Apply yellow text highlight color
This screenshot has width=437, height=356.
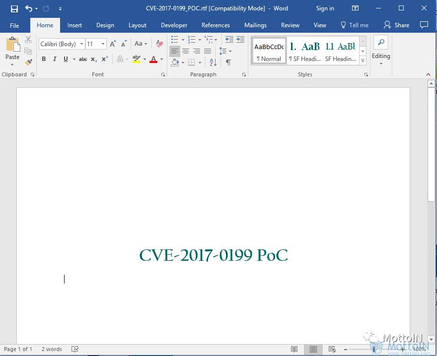[136, 59]
